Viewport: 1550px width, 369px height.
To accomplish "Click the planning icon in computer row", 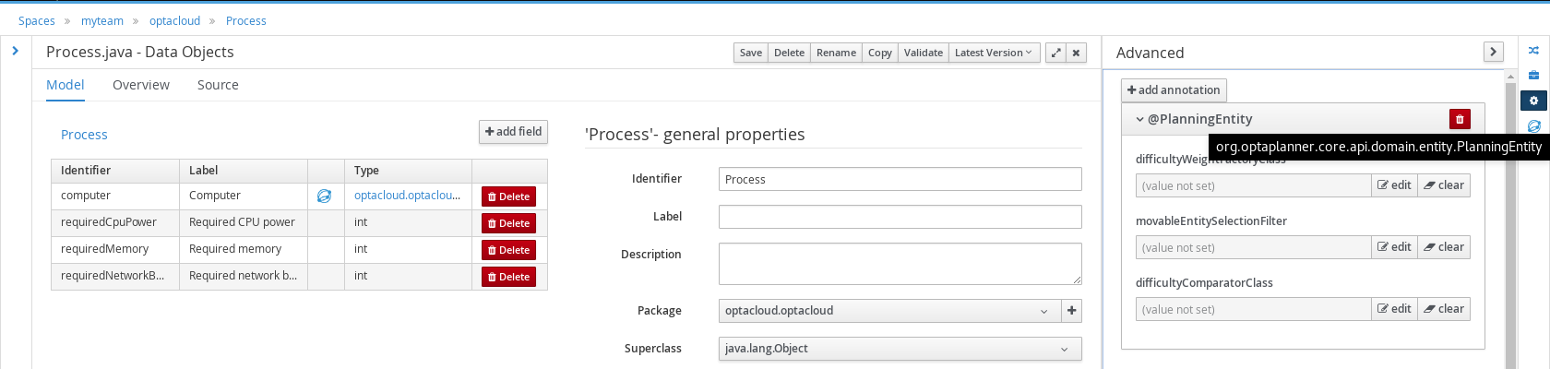I will coord(325,196).
